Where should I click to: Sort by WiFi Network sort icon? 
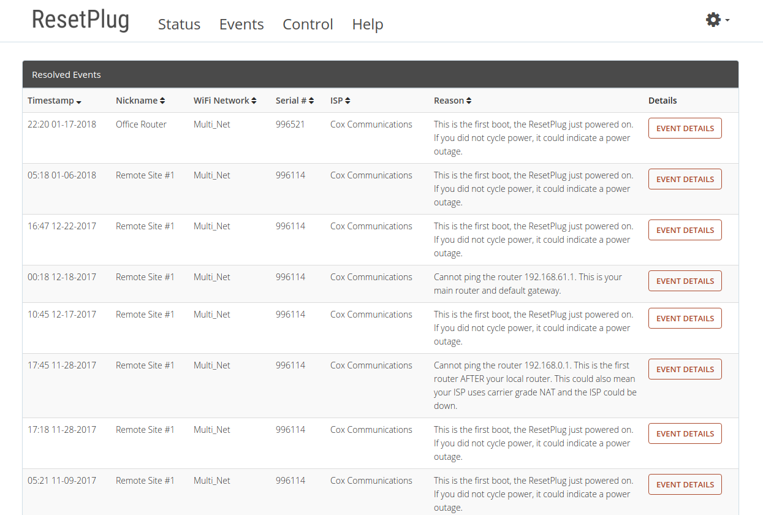(x=254, y=101)
